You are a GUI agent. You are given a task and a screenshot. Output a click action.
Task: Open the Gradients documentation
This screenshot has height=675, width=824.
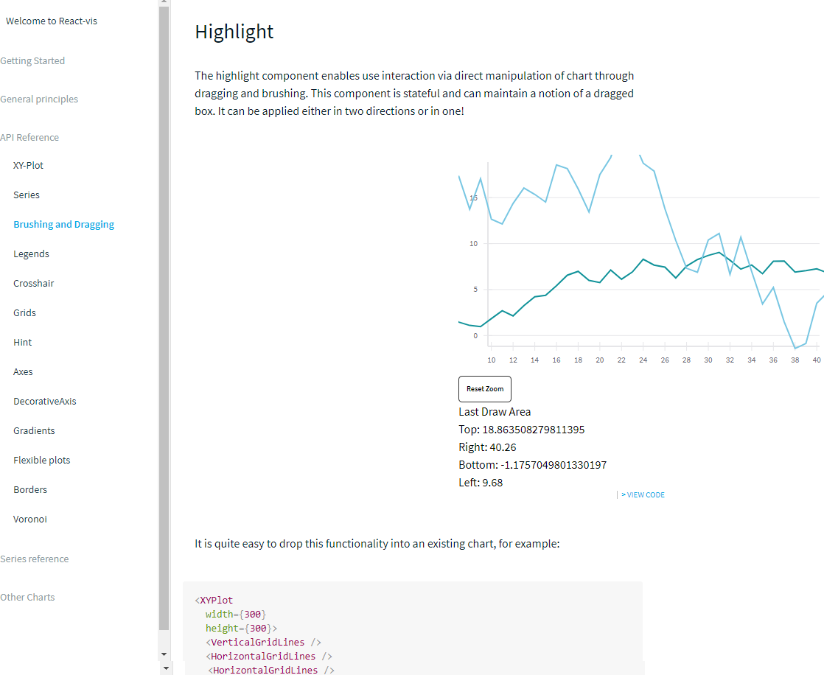(32, 430)
